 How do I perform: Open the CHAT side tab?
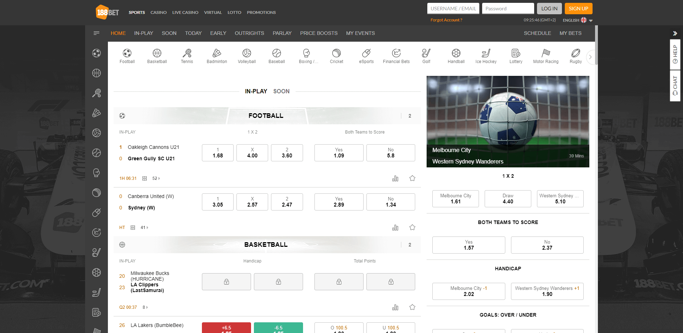pos(675,85)
